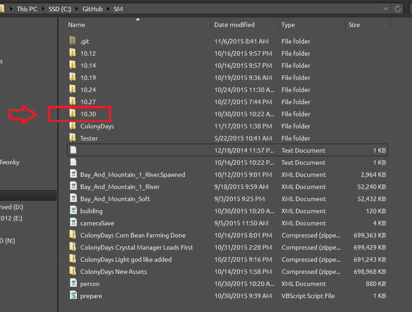Click the cameraSave XML file icon
412x312 pixels.
[x=74, y=222]
